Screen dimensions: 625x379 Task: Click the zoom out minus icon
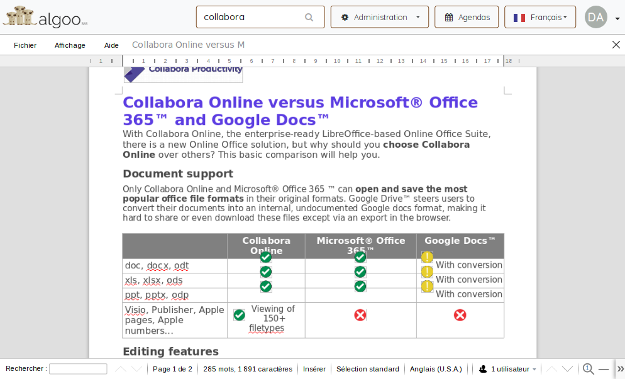pos(604,369)
